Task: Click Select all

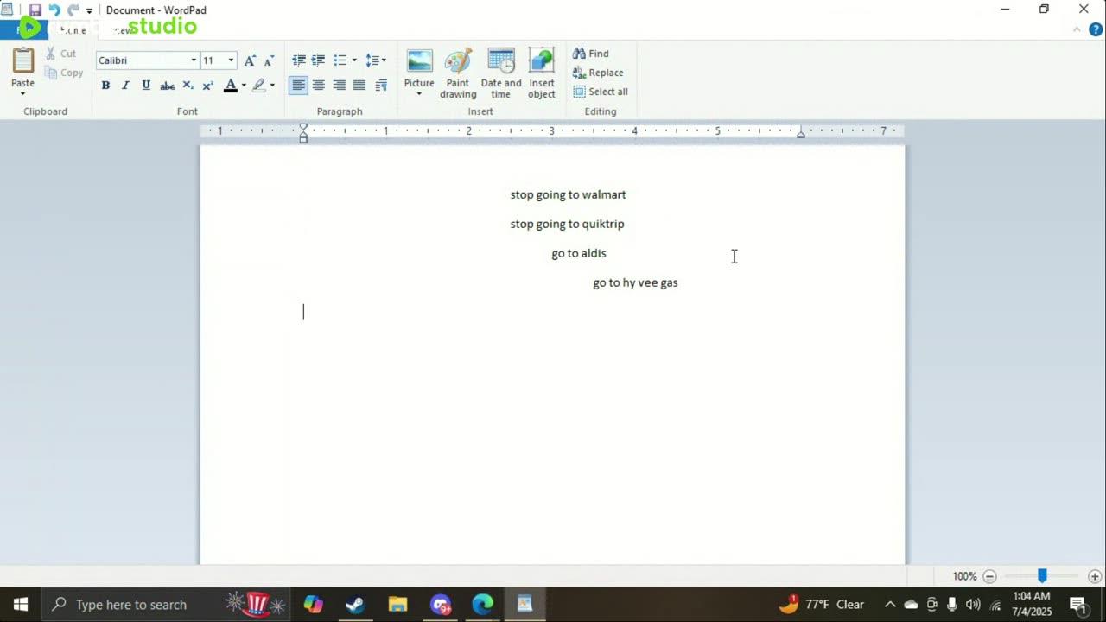Action: point(601,92)
